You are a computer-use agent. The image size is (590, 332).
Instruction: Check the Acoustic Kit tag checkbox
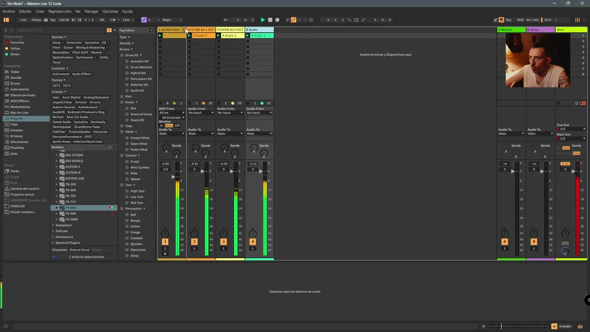(x=127, y=61)
